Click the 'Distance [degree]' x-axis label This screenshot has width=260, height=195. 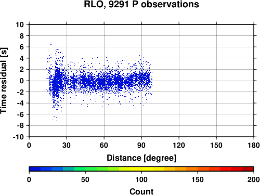click(141, 158)
